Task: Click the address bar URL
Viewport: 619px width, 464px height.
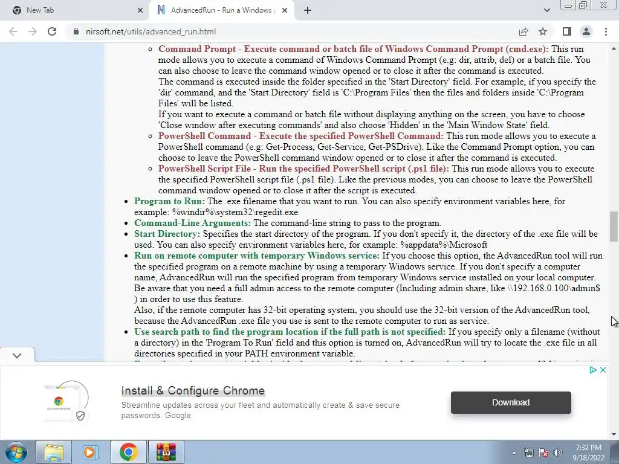Action: pos(151,31)
